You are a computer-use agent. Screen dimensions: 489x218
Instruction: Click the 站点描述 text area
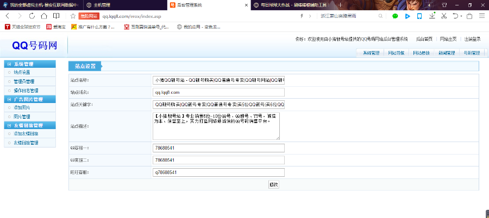click(x=216, y=126)
